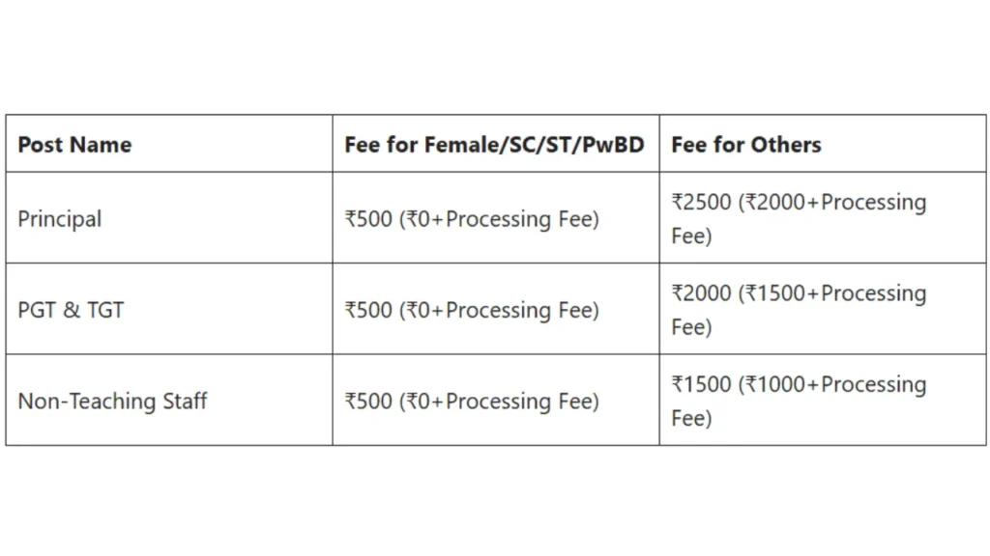Select the Fee for Female/SC/ST/PwBD header
Viewport: 990px width, 556px height.
(494, 145)
